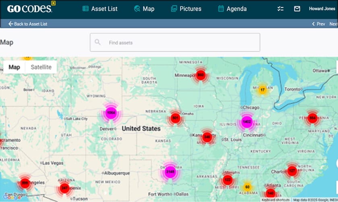The image size is (338, 202).
Task: Open the Asset List tab
Action: tap(100, 9)
